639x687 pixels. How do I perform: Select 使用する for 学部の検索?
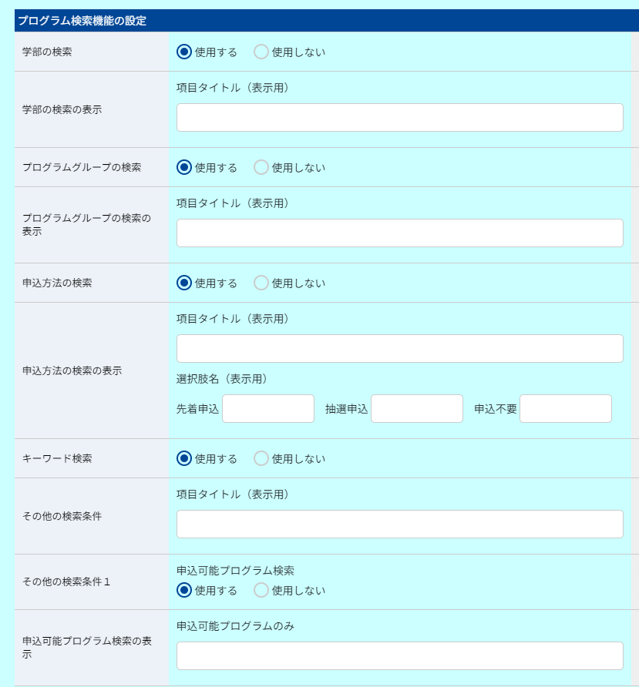pyautogui.click(x=183, y=52)
